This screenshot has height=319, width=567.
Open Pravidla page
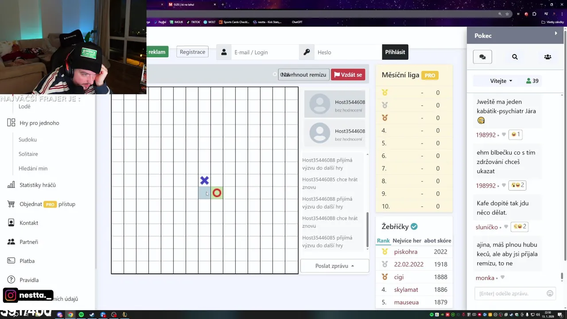pyautogui.click(x=29, y=280)
